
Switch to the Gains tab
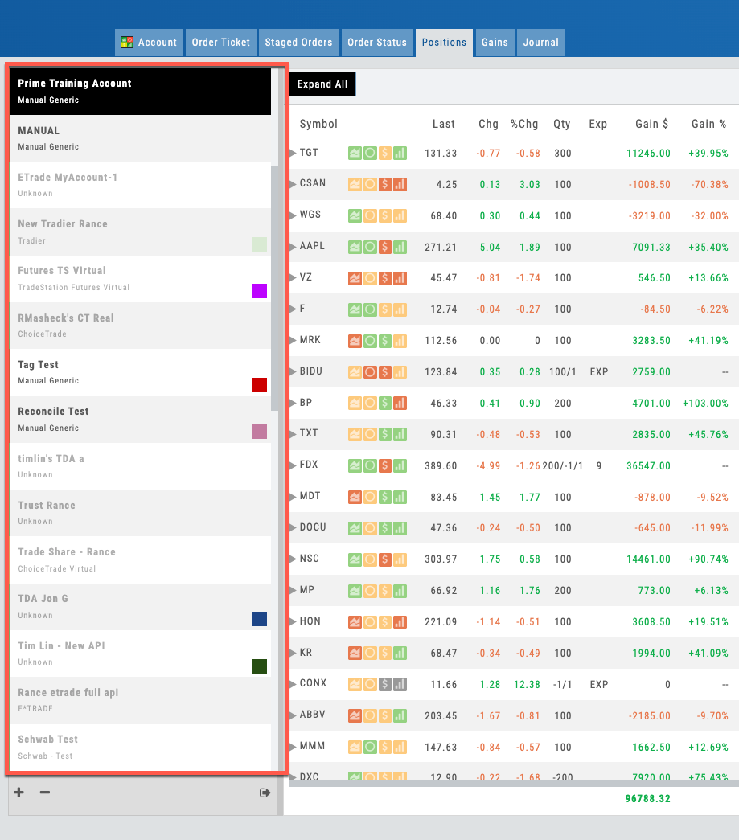[495, 43]
